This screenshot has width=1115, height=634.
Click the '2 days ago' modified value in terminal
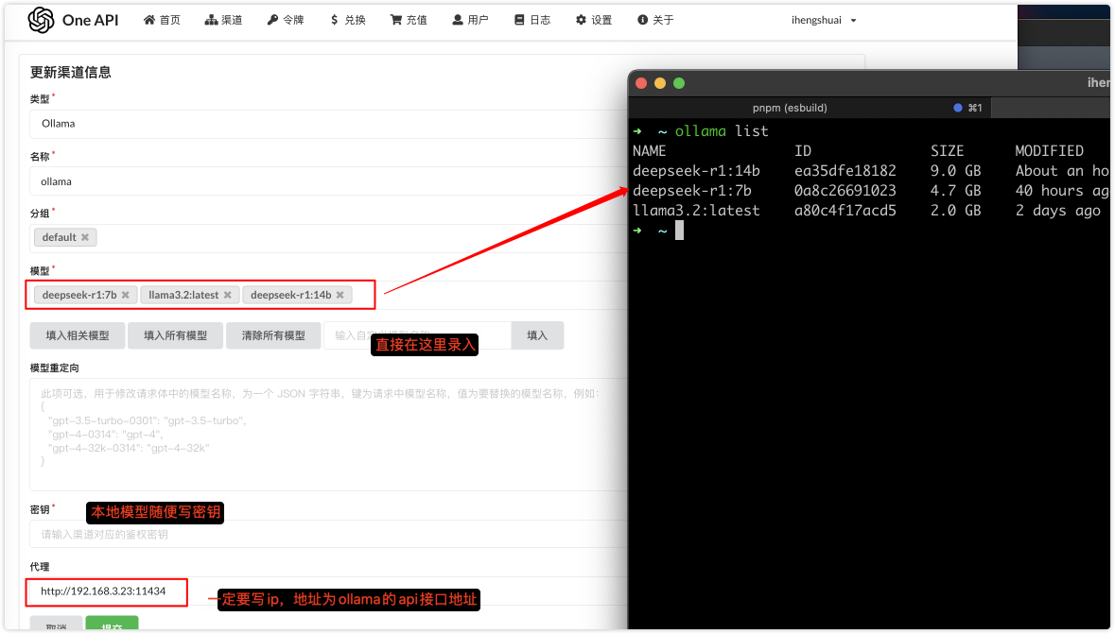pyautogui.click(x=1058, y=211)
